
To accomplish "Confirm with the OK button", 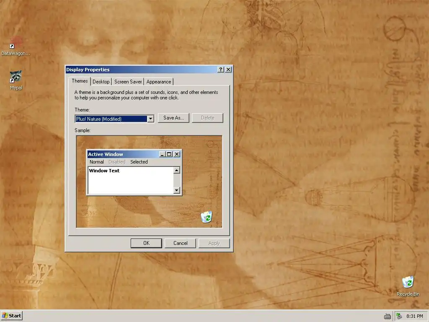I will [146, 243].
